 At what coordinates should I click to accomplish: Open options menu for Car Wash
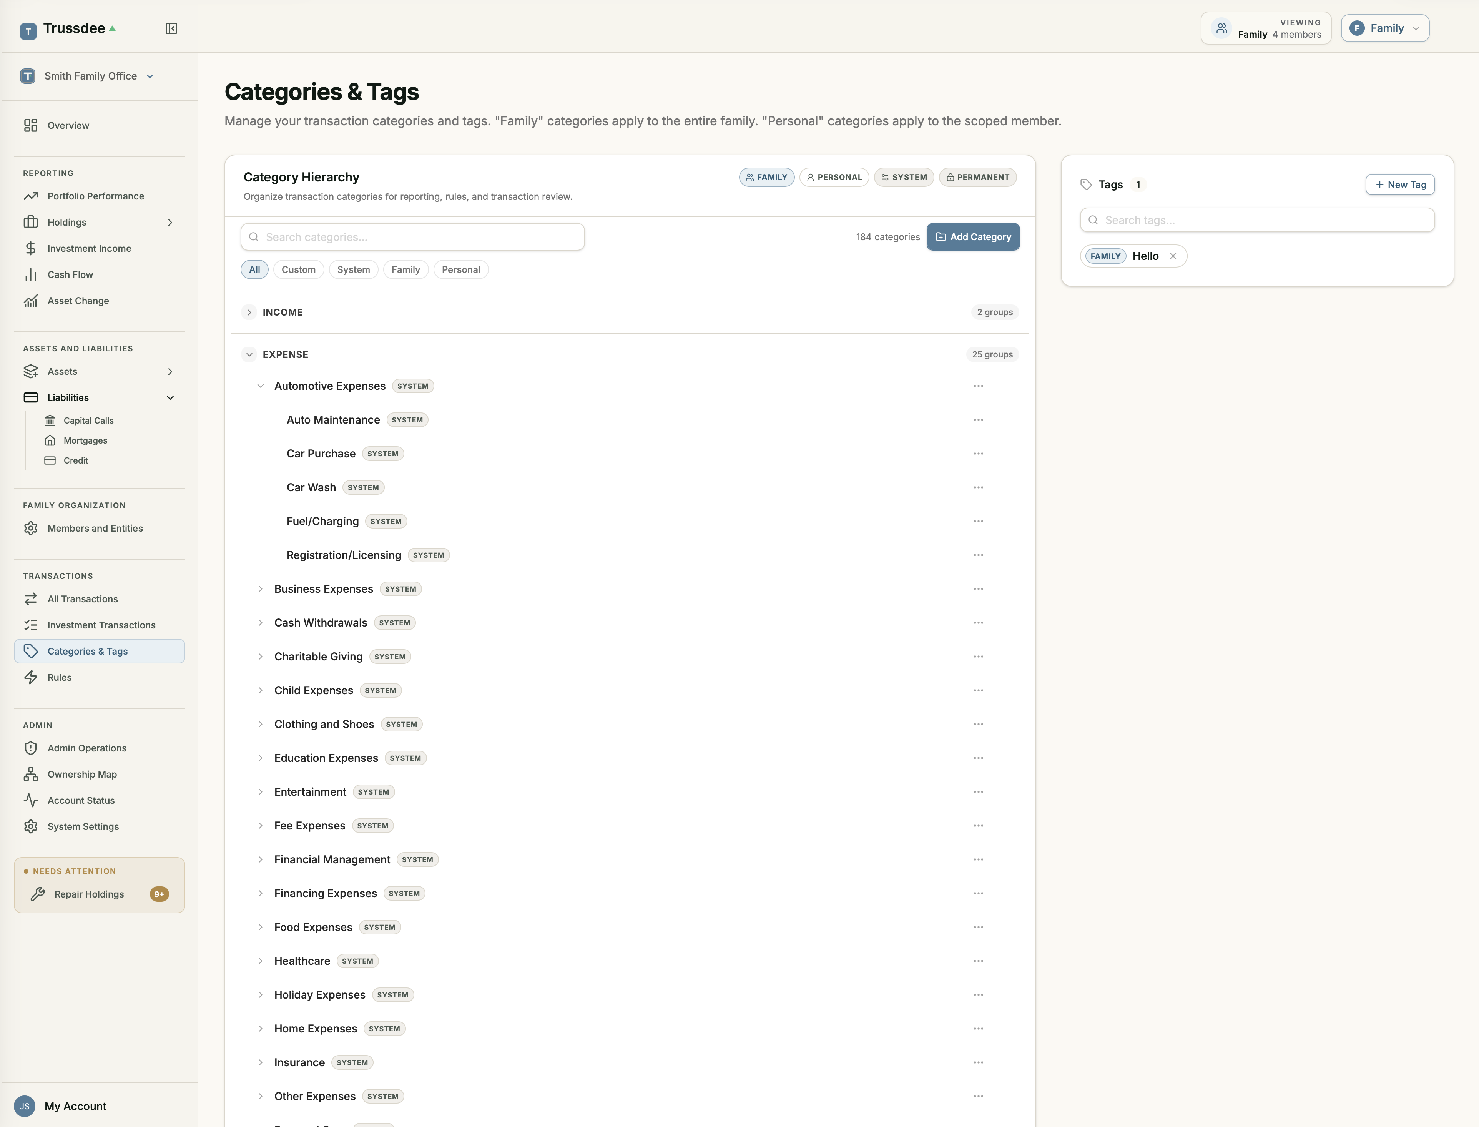(978, 488)
